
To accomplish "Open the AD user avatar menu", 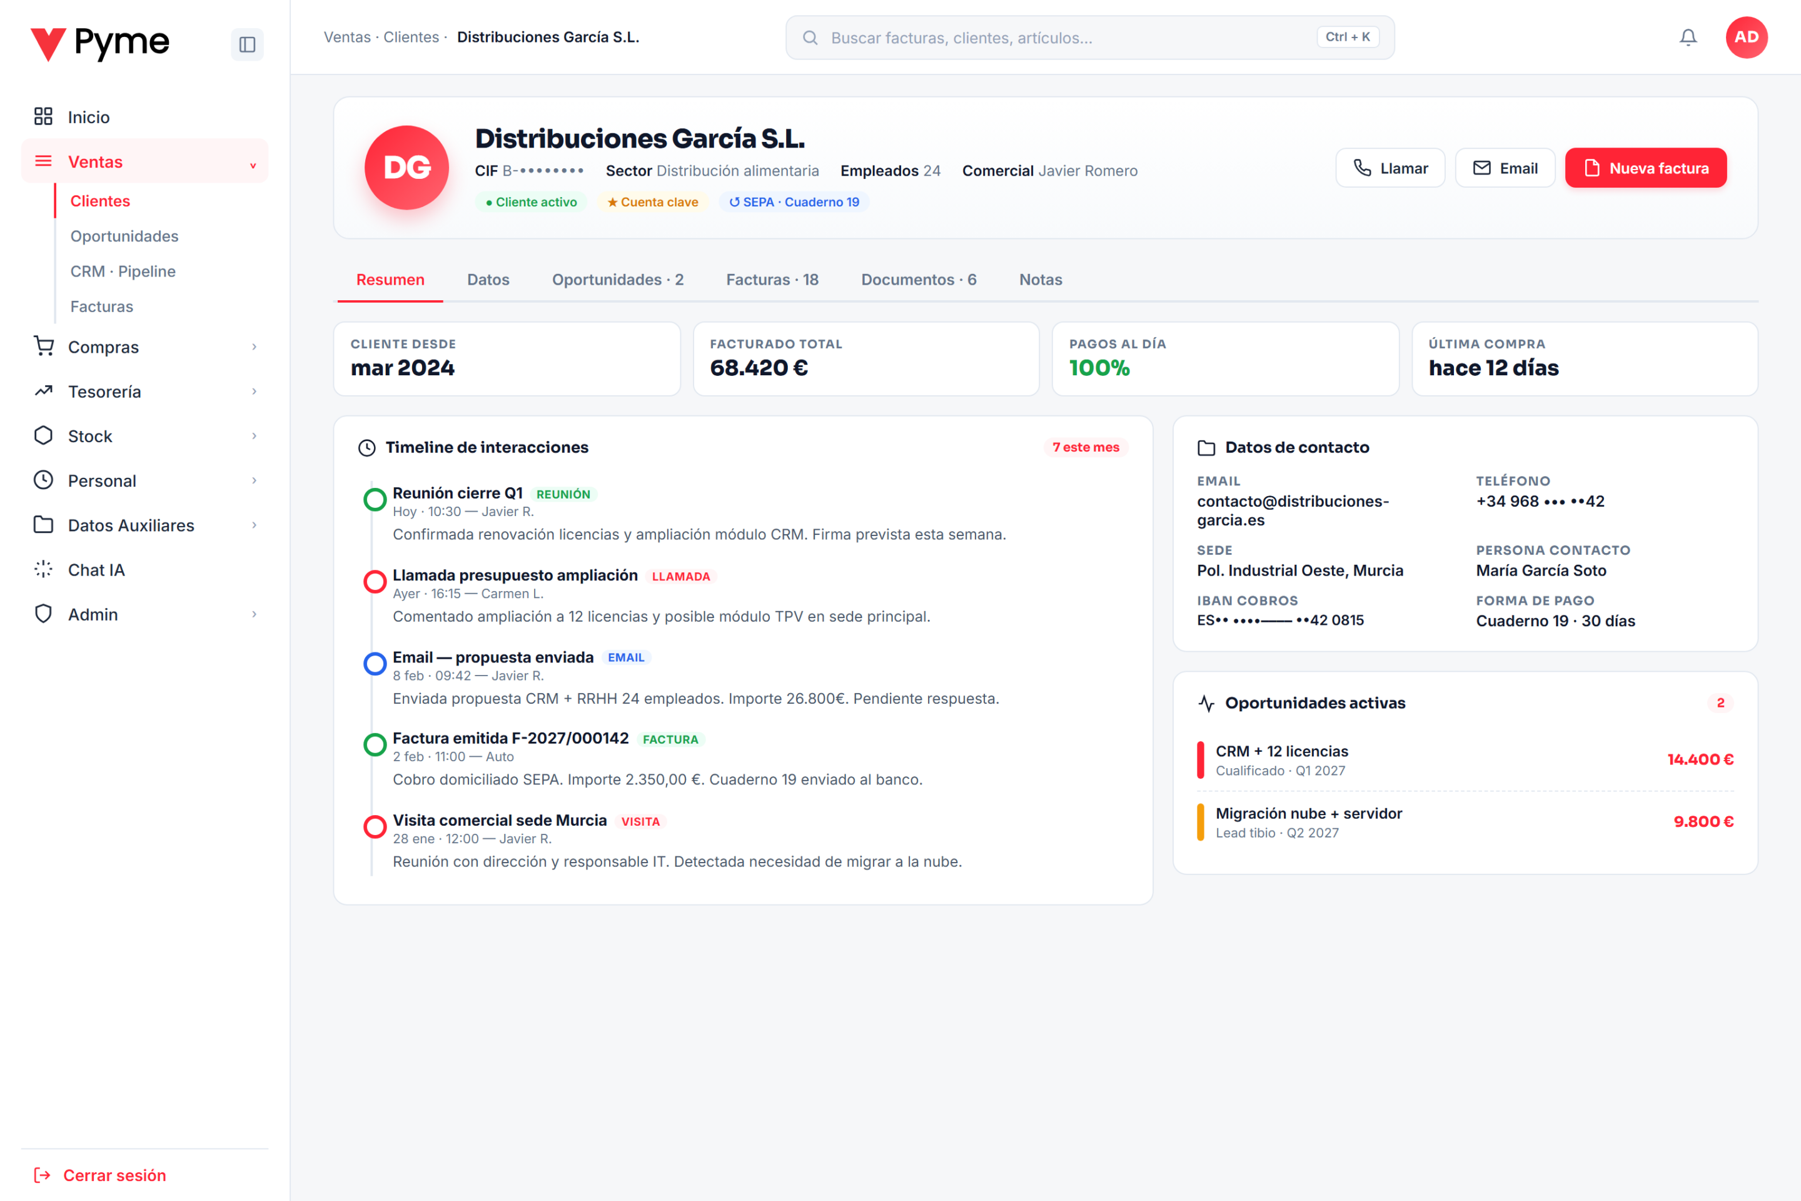I will point(1746,37).
